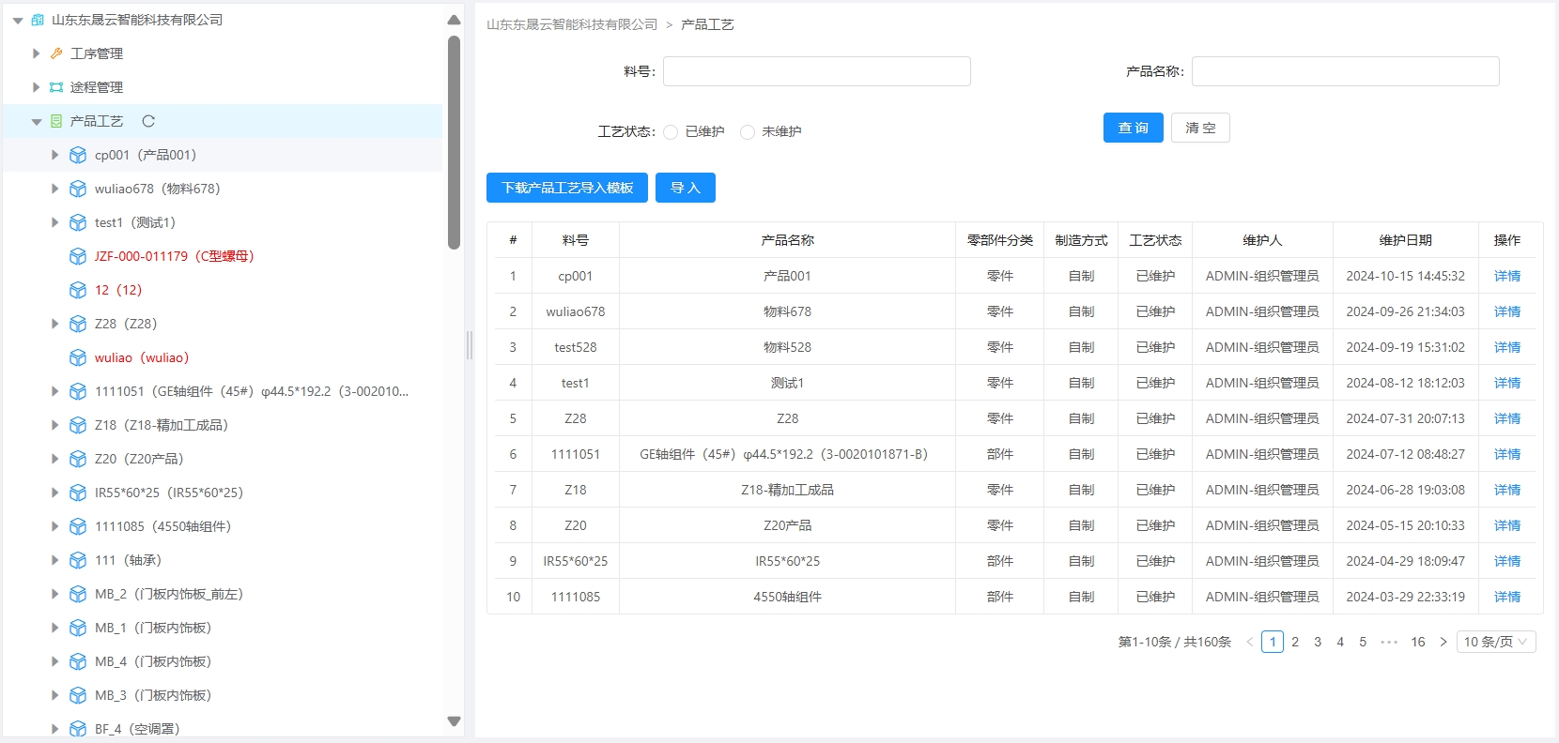Image resolution: width=1559 pixels, height=743 pixels.
Task: Click the tree scrollbar up arrow
Action: pyautogui.click(x=455, y=20)
